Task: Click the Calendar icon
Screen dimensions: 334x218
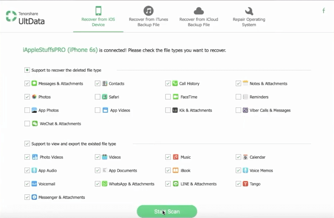Action: (x=245, y=157)
